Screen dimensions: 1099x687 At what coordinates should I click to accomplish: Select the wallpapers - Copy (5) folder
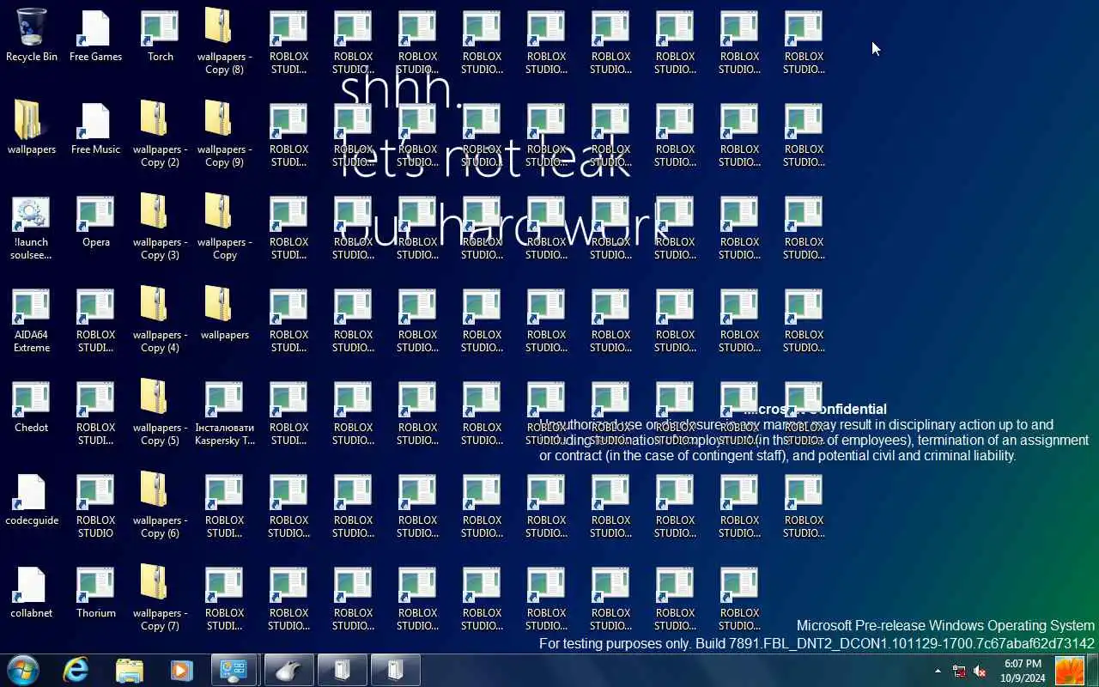160,412
